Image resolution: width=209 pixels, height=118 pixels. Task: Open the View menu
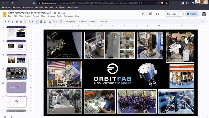[x=21, y=16]
